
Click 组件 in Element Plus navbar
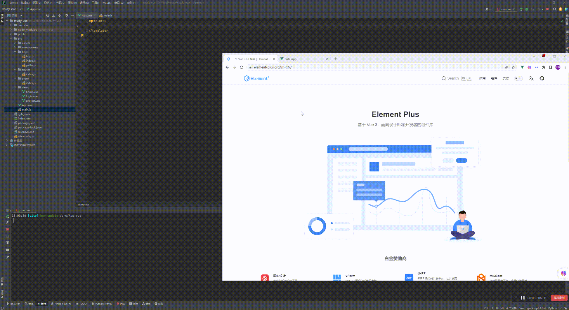click(494, 78)
